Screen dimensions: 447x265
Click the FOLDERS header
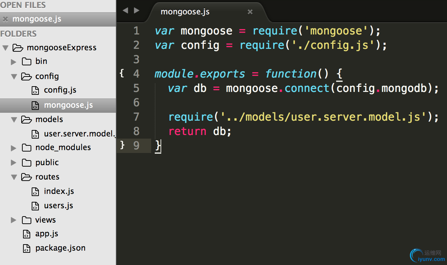pos(18,34)
